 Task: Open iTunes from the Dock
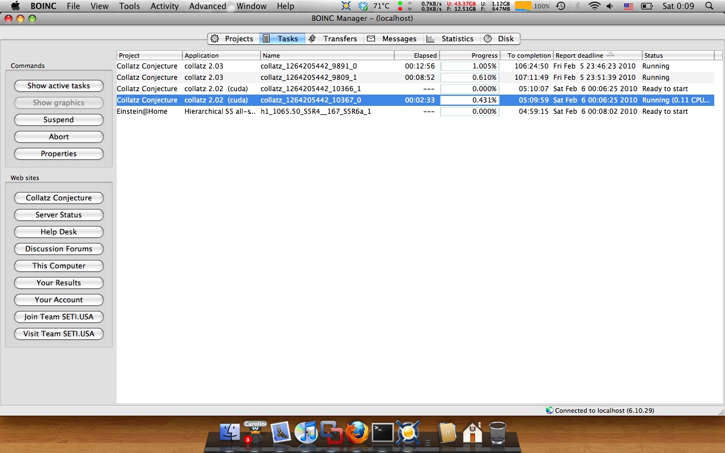point(306,433)
